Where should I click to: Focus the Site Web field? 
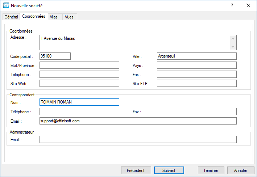pos(79,83)
